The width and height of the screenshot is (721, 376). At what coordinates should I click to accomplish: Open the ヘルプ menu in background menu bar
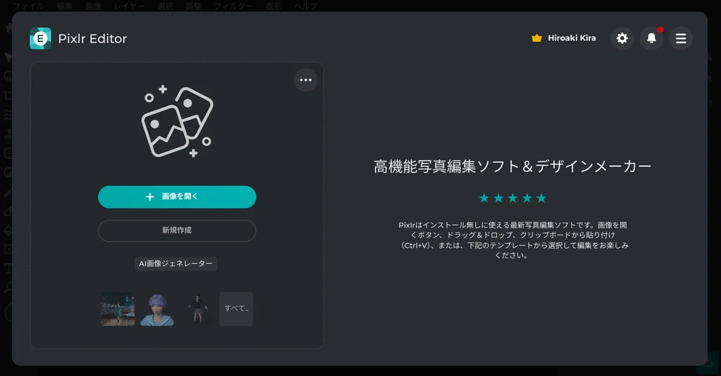[x=306, y=6]
